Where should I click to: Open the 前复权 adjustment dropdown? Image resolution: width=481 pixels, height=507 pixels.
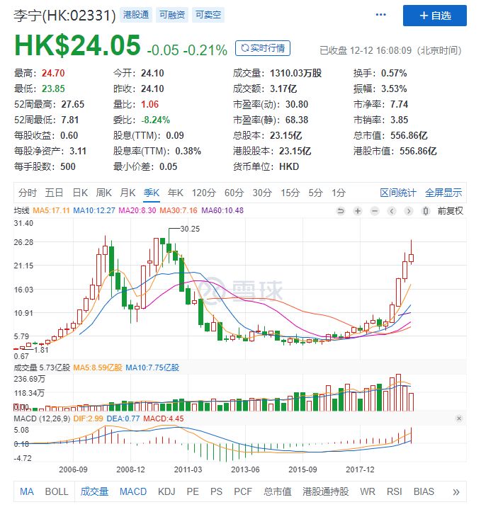(x=451, y=211)
